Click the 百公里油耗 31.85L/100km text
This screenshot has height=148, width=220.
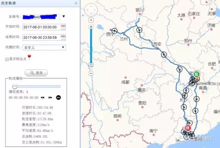point(42,142)
